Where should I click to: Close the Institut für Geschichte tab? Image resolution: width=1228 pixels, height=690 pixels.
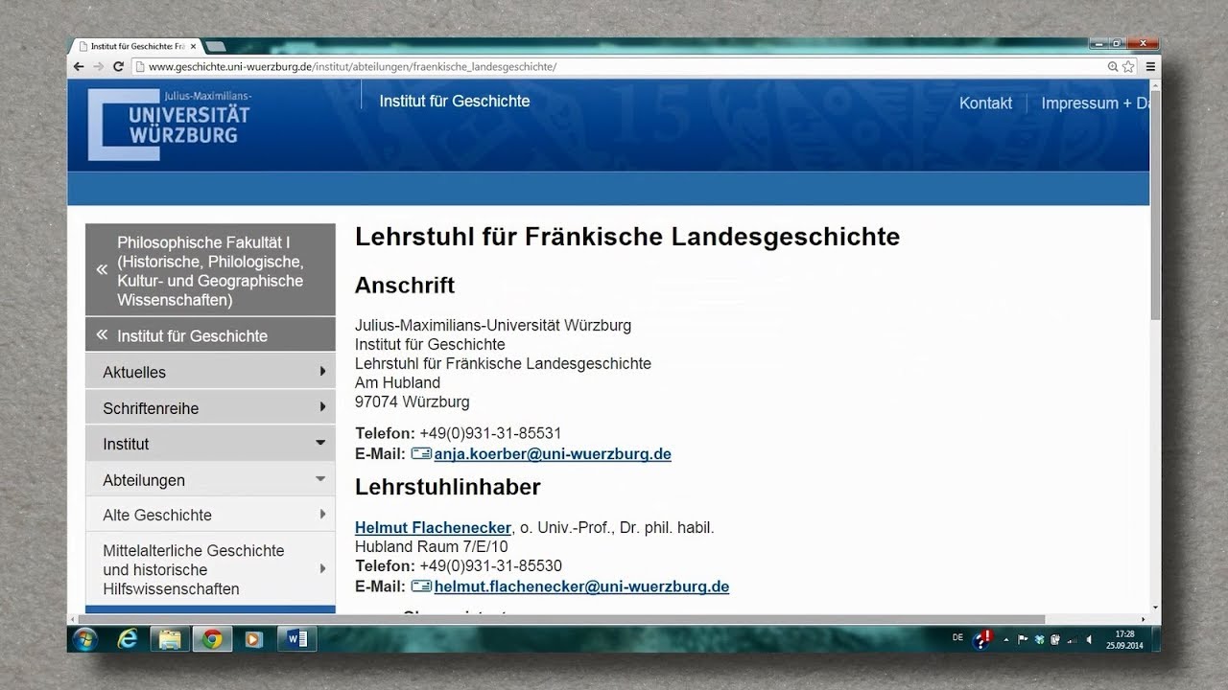tap(193, 46)
